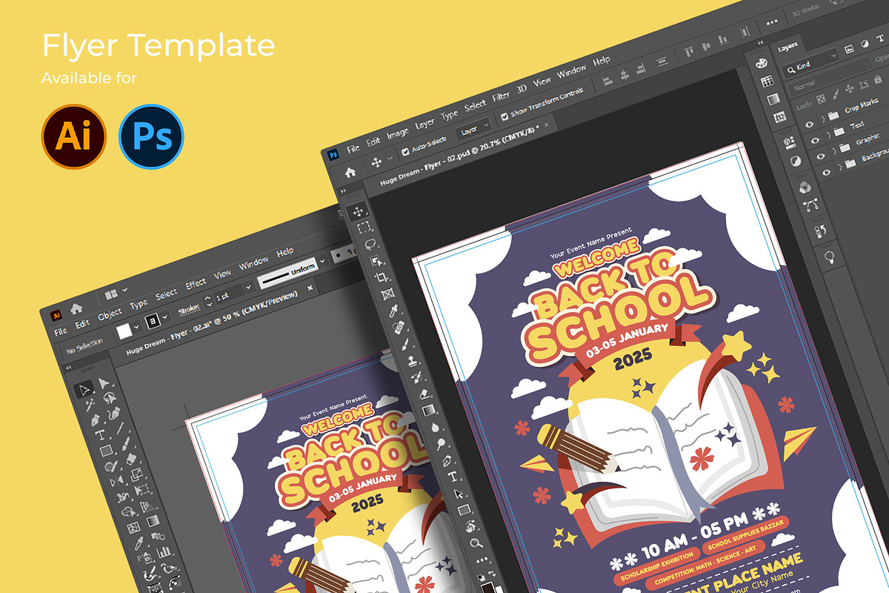Open Illustrator's Object menu
This screenshot has width=889, height=593.
110,313
